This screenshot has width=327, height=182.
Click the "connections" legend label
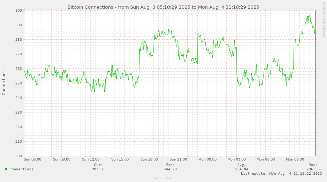(x=22, y=169)
